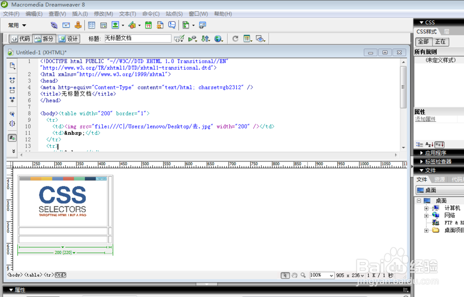Screen dimensions: 464x297
Task: Click the preview in browser globe icon
Action: click(x=219, y=39)
